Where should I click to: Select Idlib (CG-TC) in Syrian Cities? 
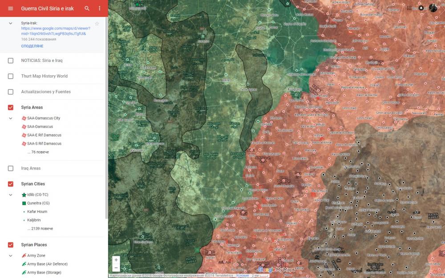pyautogui.click(x=38, y=195)
